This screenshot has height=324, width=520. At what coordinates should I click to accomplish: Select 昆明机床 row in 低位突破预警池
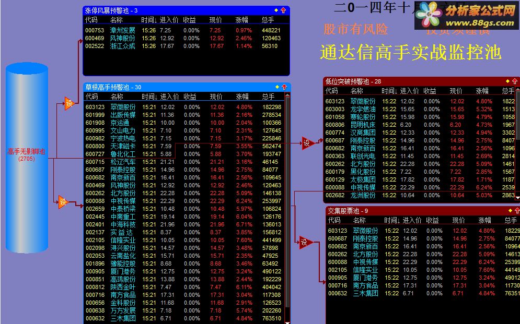420,125
